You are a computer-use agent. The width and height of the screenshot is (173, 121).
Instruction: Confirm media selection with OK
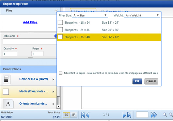pyautogui.click(x=137, y=81)
